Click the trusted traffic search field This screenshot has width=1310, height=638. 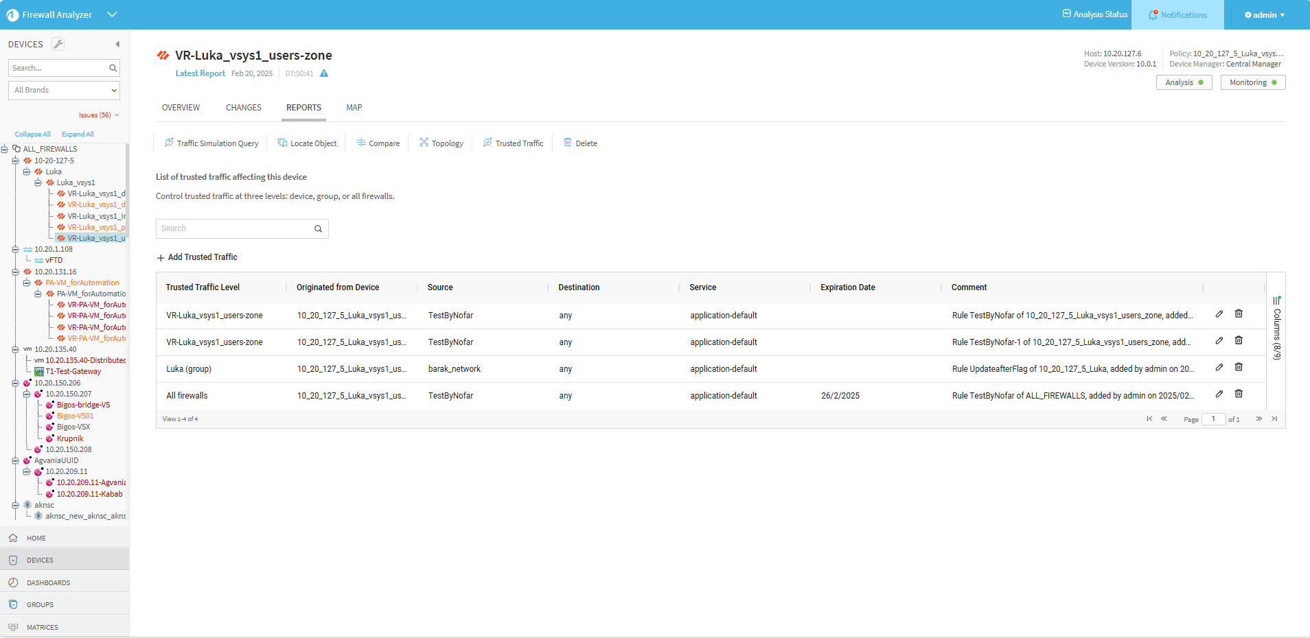[x=235, y=228]
